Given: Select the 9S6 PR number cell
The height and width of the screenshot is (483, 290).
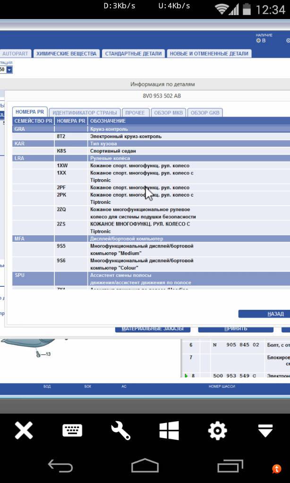Looking at the screenshot, I should [x=71, y=264].
